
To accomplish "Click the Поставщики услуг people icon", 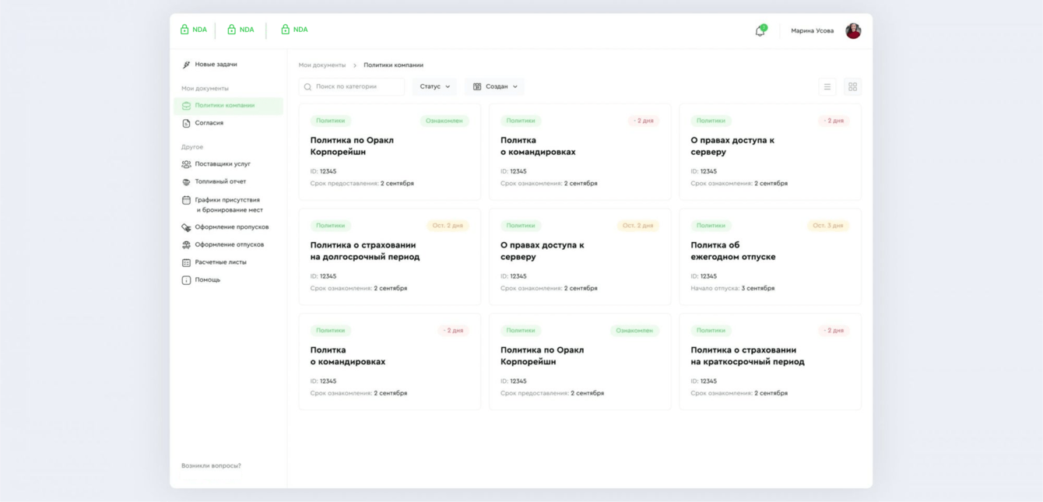I will pos(186,164).
